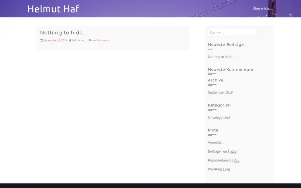Click the Archive heading
Screen dimensions: 301x188
point(215,80)
